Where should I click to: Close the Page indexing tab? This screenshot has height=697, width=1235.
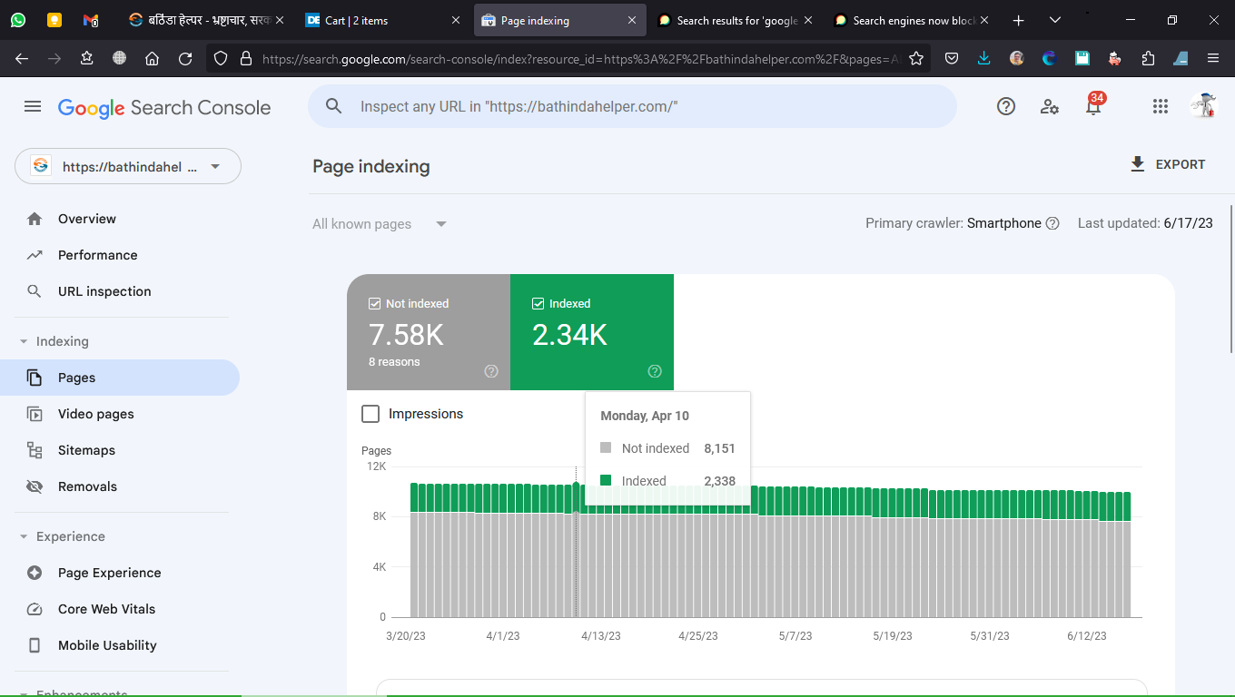pyautogui.click(x=632, y=20)
